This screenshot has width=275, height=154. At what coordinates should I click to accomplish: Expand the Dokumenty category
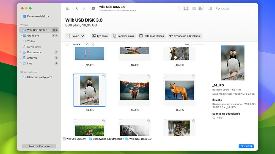click(21, 52)
